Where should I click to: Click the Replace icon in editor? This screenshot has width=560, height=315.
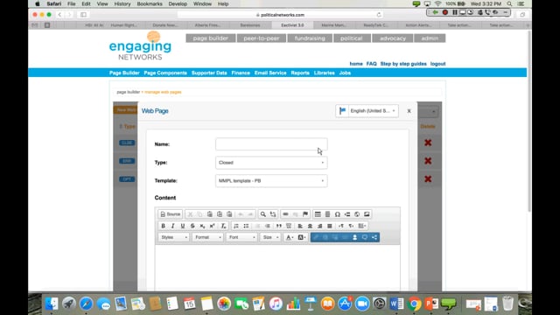pyautogui.click(x=273, y=214)
